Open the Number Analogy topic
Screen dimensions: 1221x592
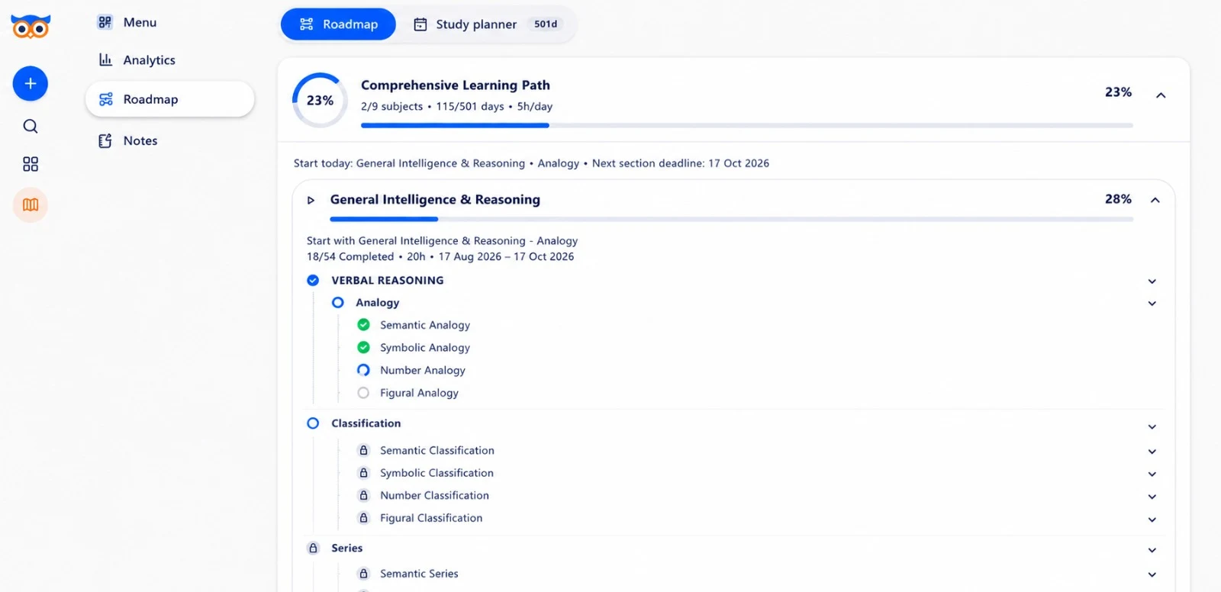[x=423, y=370]
